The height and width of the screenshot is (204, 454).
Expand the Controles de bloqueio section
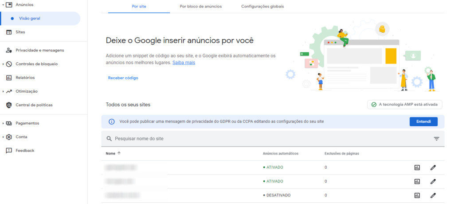(3, 64)
